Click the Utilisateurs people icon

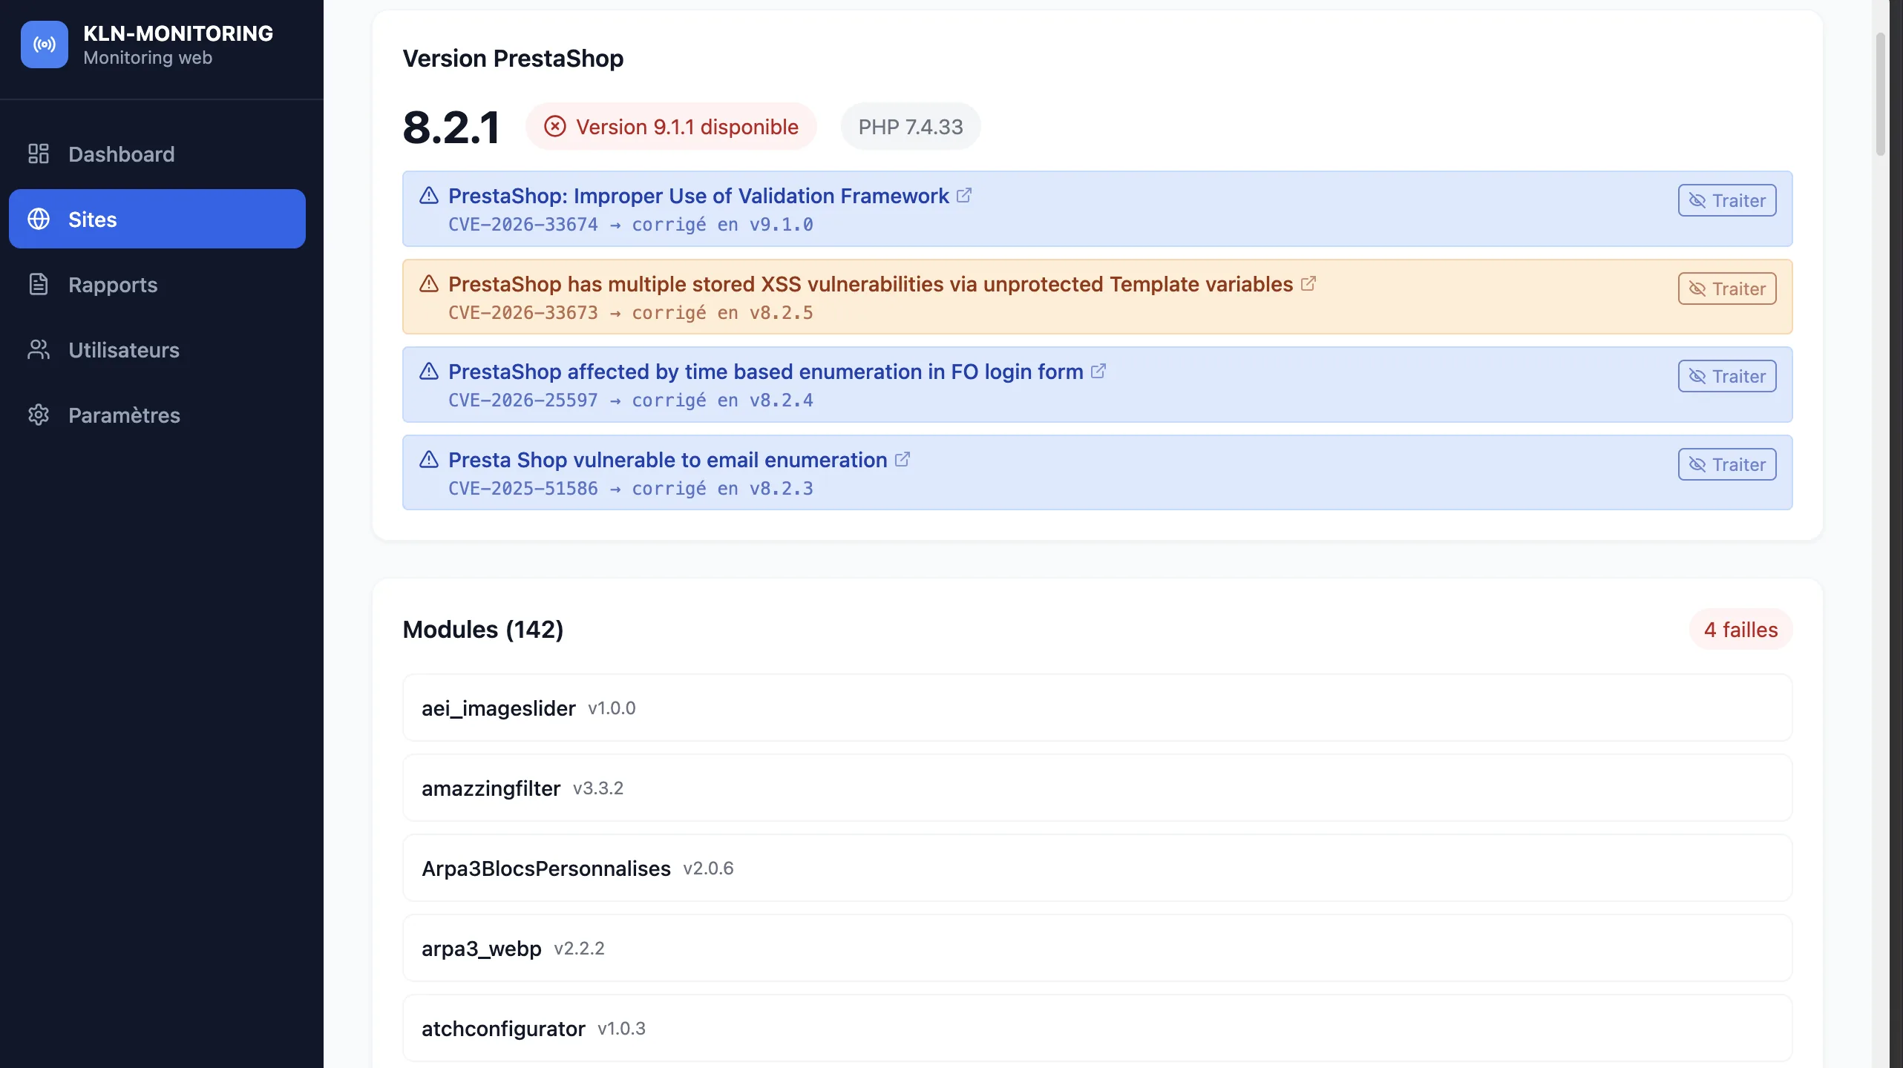[39, 349]
